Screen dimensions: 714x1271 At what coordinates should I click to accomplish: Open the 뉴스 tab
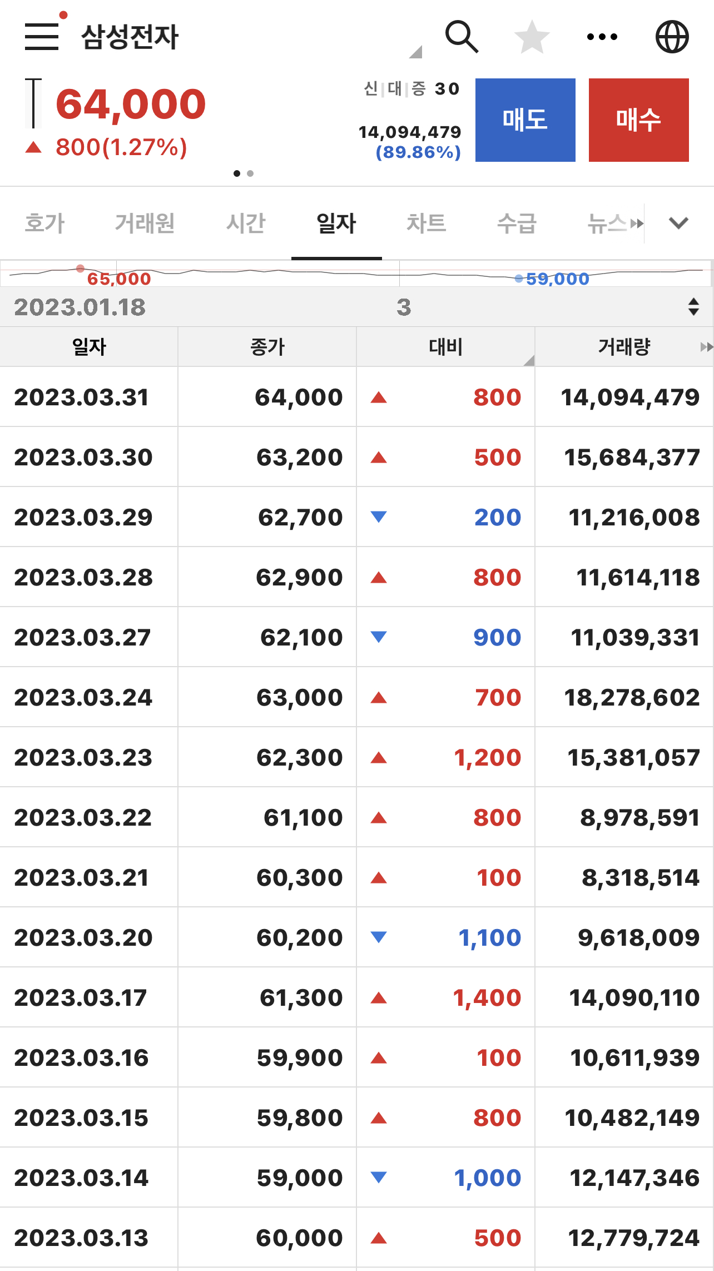point(608,223)
